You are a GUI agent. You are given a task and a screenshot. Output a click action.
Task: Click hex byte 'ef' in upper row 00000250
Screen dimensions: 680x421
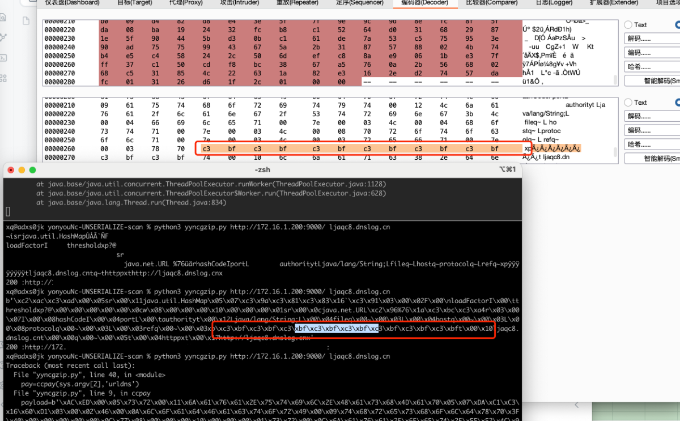point(316,56)
